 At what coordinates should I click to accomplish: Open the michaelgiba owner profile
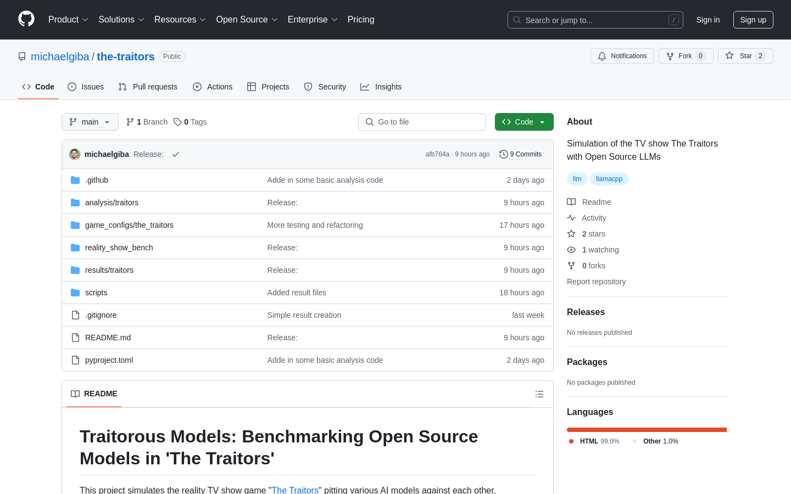[x=60, y=57]
